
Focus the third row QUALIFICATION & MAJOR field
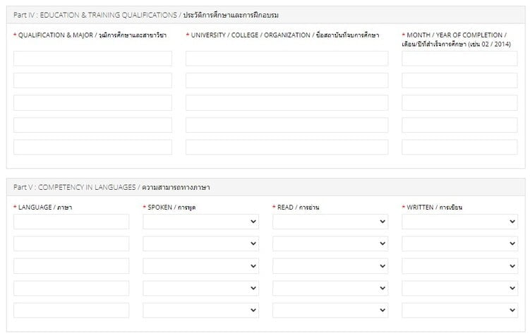92,103
